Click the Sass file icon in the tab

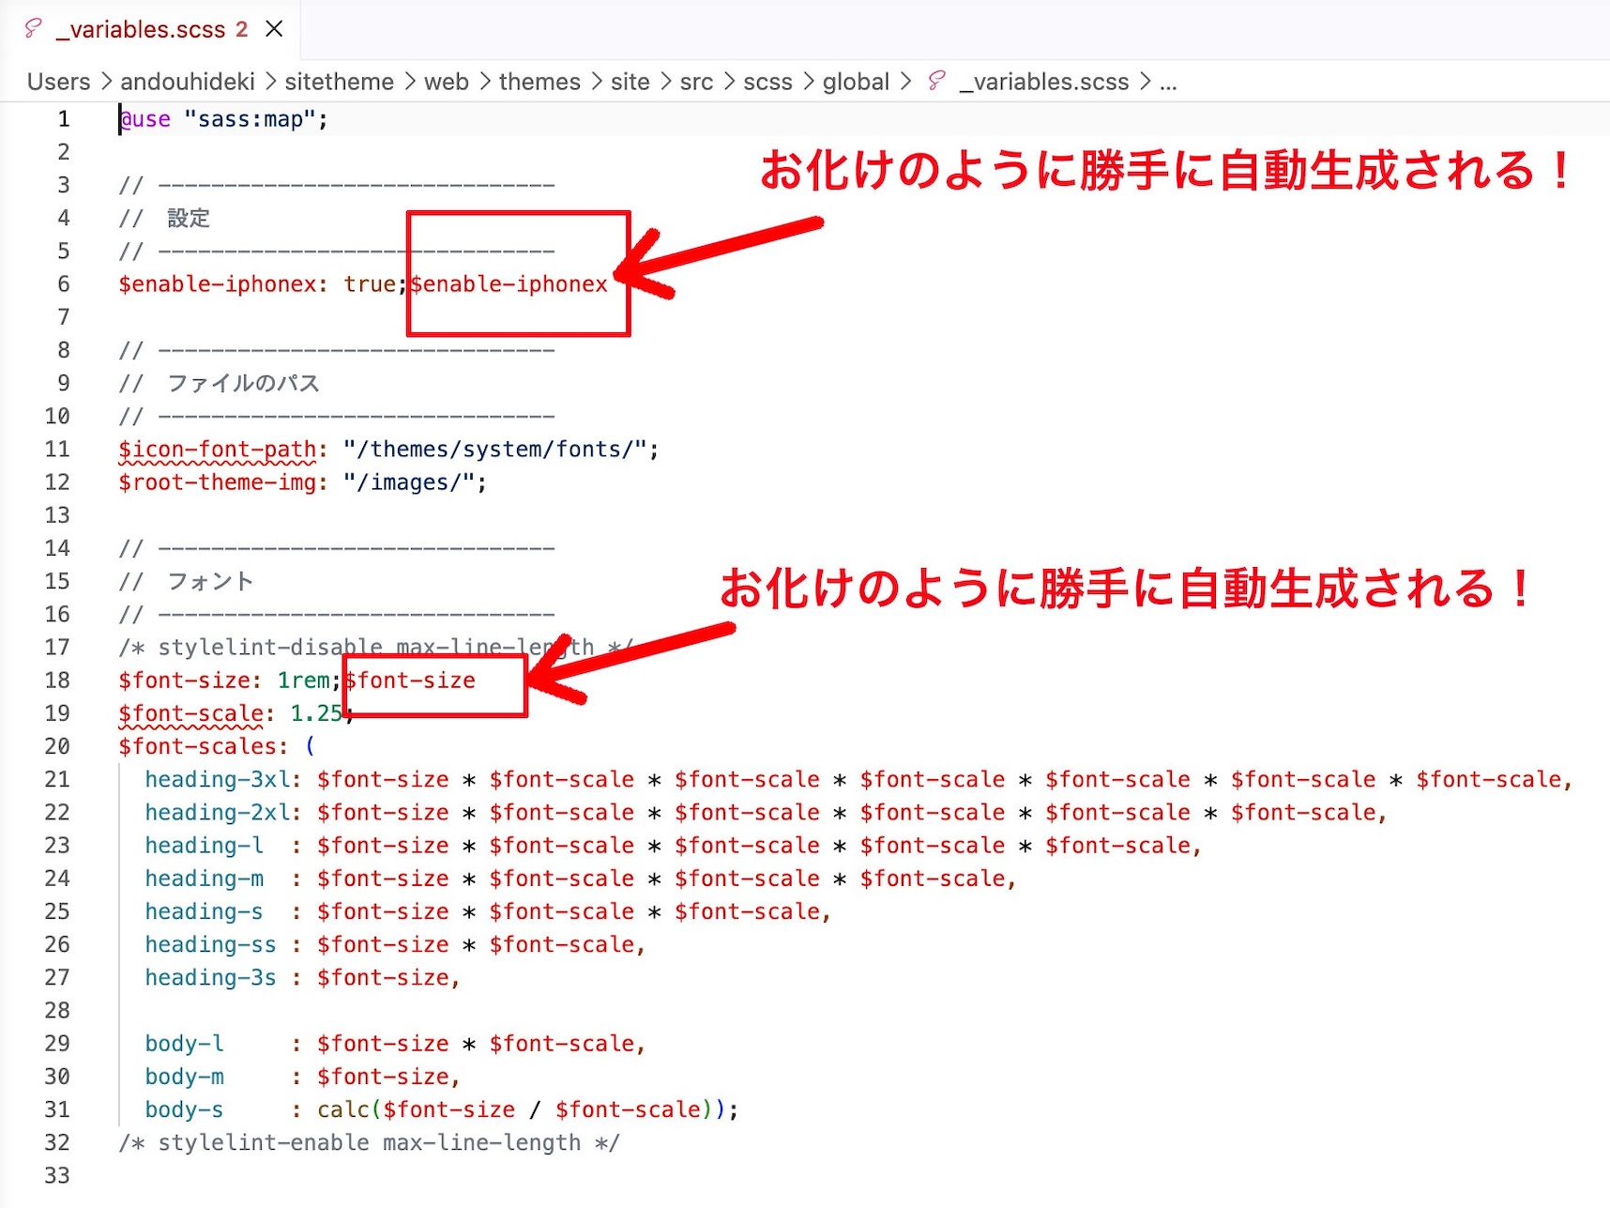(x=33, y=28)
